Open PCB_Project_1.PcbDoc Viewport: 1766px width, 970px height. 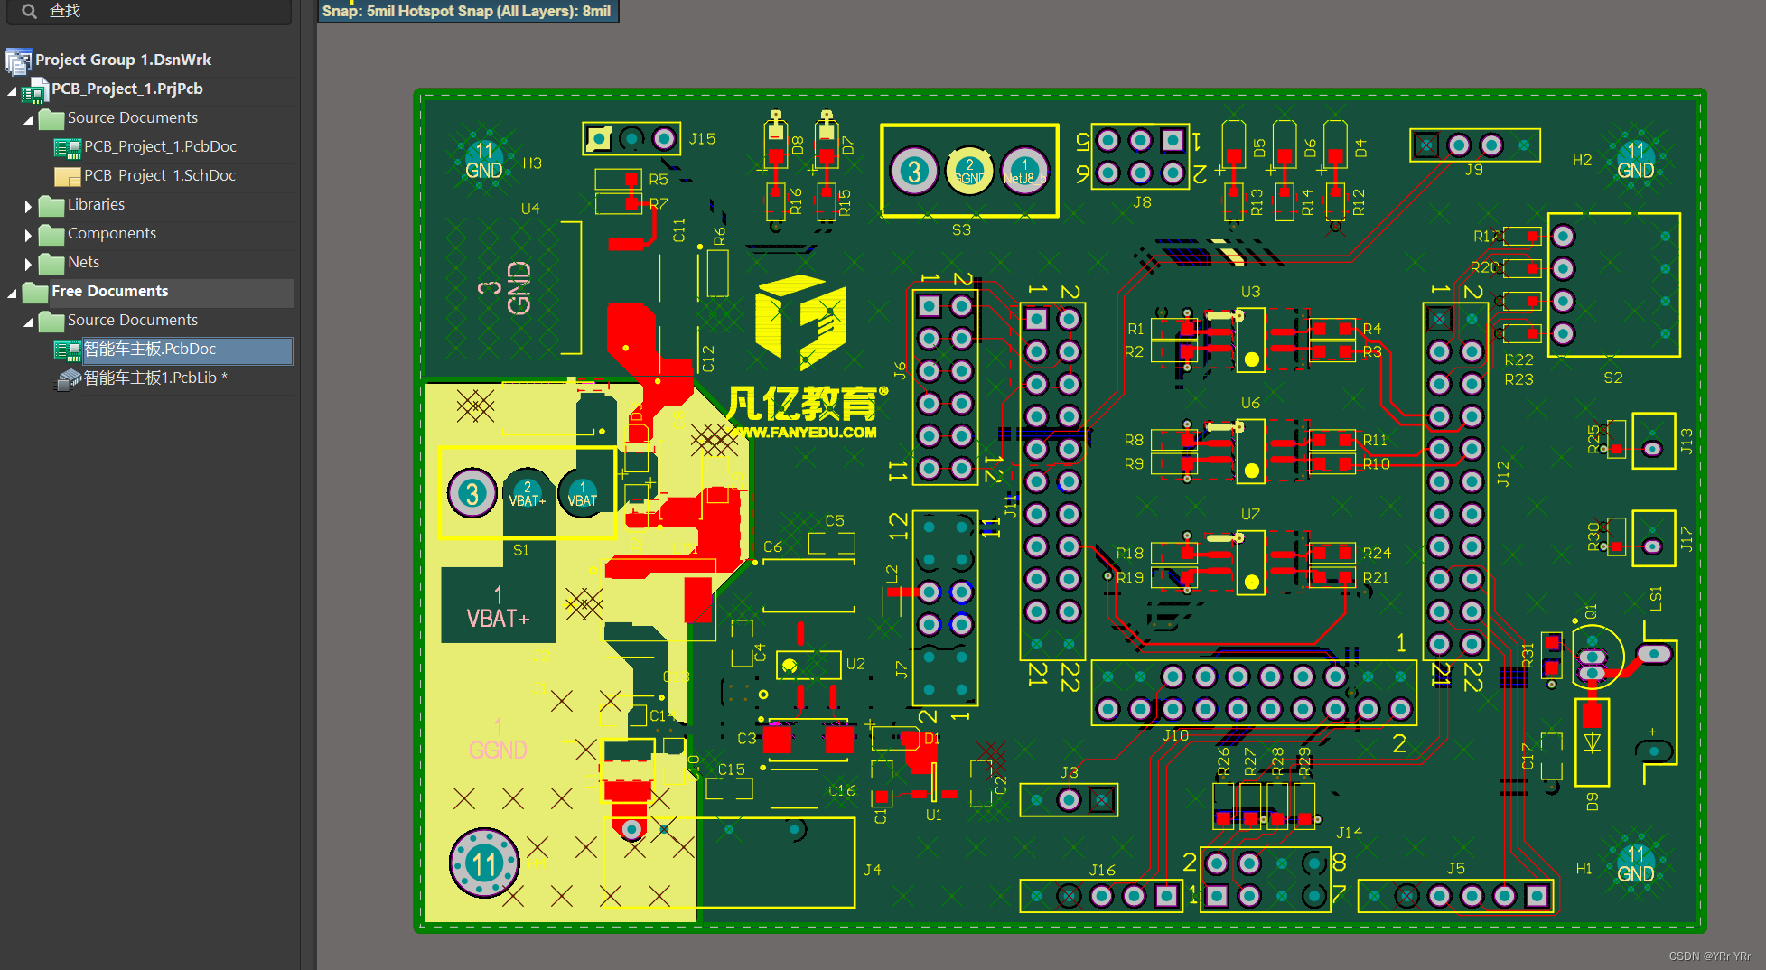tap(160, 146)
